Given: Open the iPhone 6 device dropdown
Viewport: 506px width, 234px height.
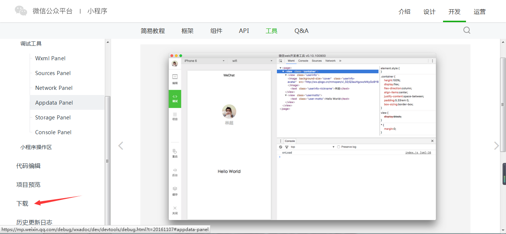Looking at the screenshot, I should 204,61.
